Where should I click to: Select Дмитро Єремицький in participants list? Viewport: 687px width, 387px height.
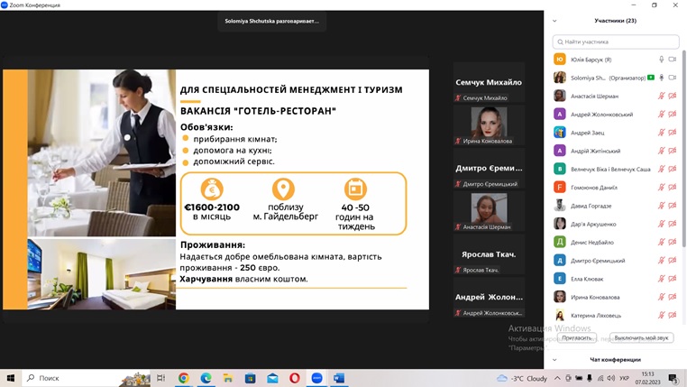tap(616, 261)
